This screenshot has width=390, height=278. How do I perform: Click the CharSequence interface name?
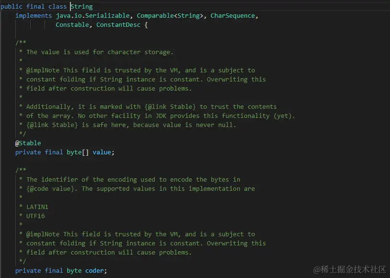coord(233,16)
